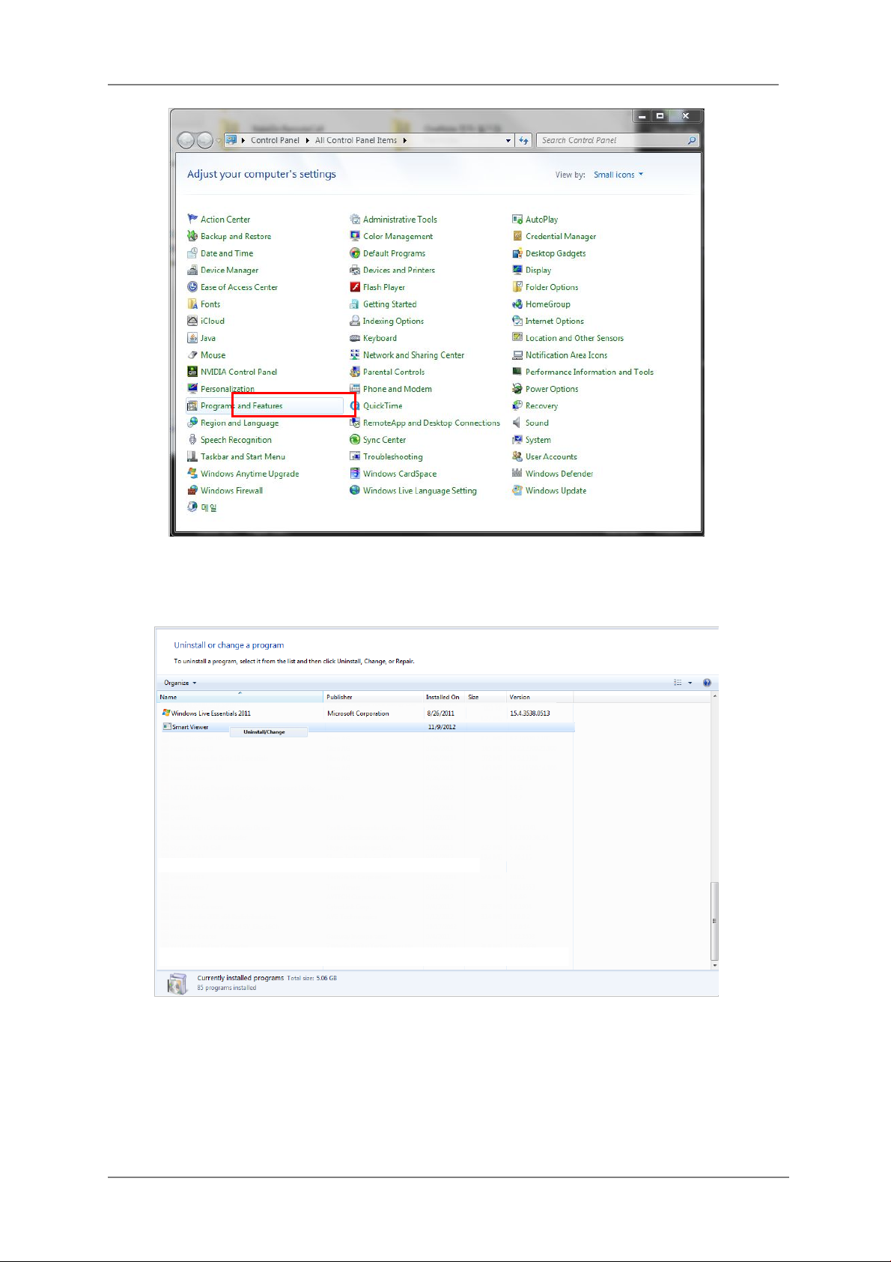Viewport: 891px width, 1262px height.
Task: Click the Mouse icon
Action: click(192, 355)
